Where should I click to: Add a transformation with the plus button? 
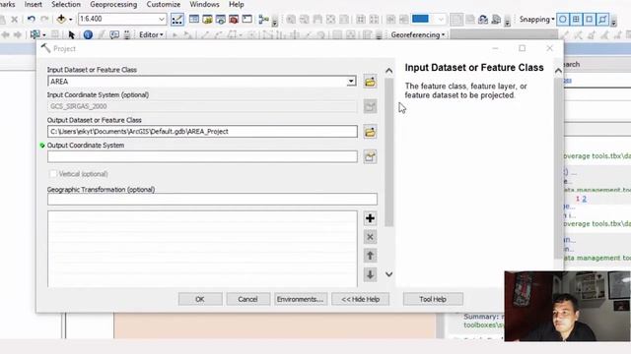[x=370, y=218]
